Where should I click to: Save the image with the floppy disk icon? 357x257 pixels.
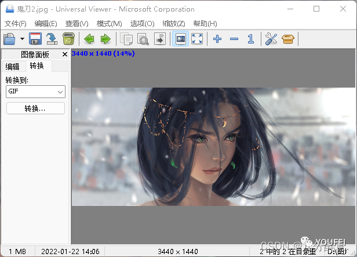(x=35, y=39)
